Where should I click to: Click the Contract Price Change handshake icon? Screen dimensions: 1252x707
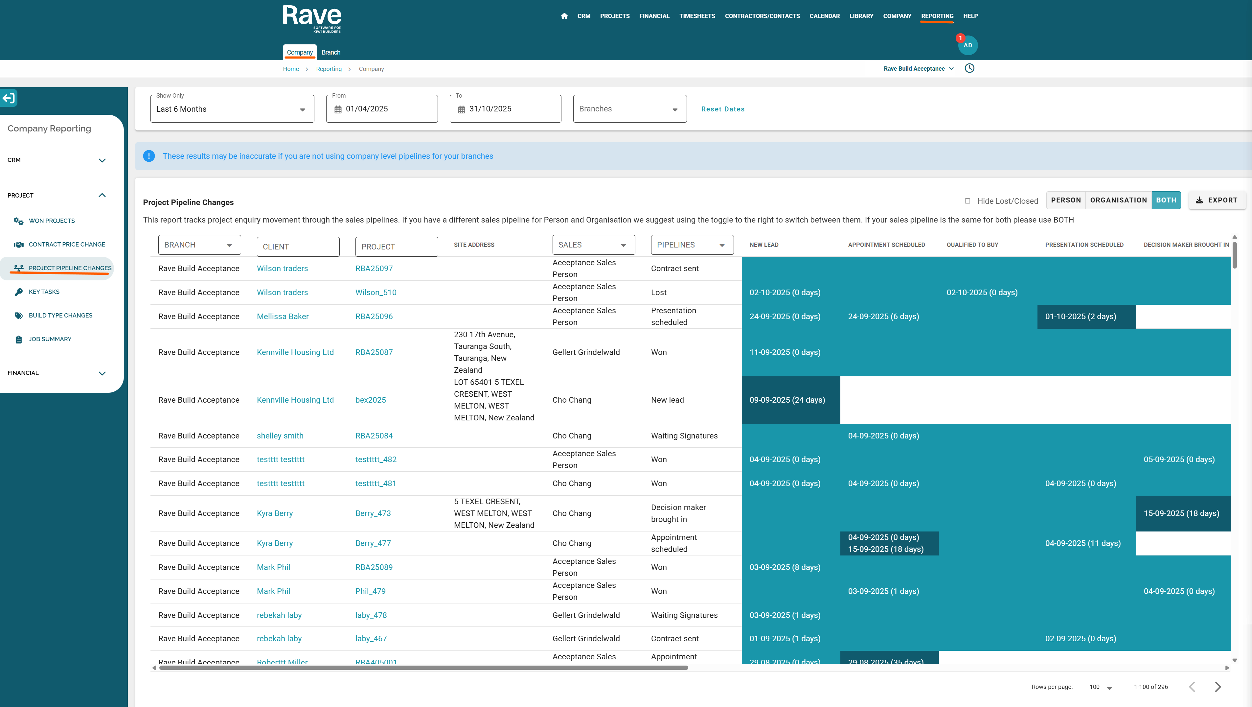click(18, 245)
